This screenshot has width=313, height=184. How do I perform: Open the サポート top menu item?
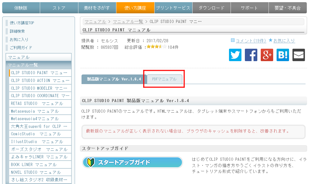coord(250,8)
